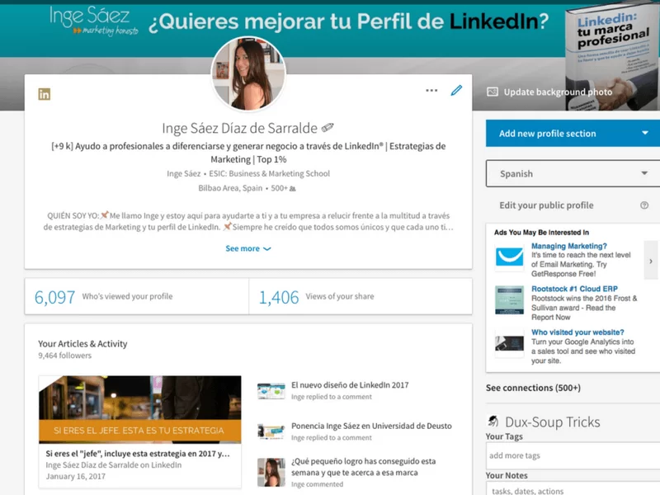Click the Dux-Soup Tricks heading
The width and height of the screenshot is (660, 495).
point(552,422)
